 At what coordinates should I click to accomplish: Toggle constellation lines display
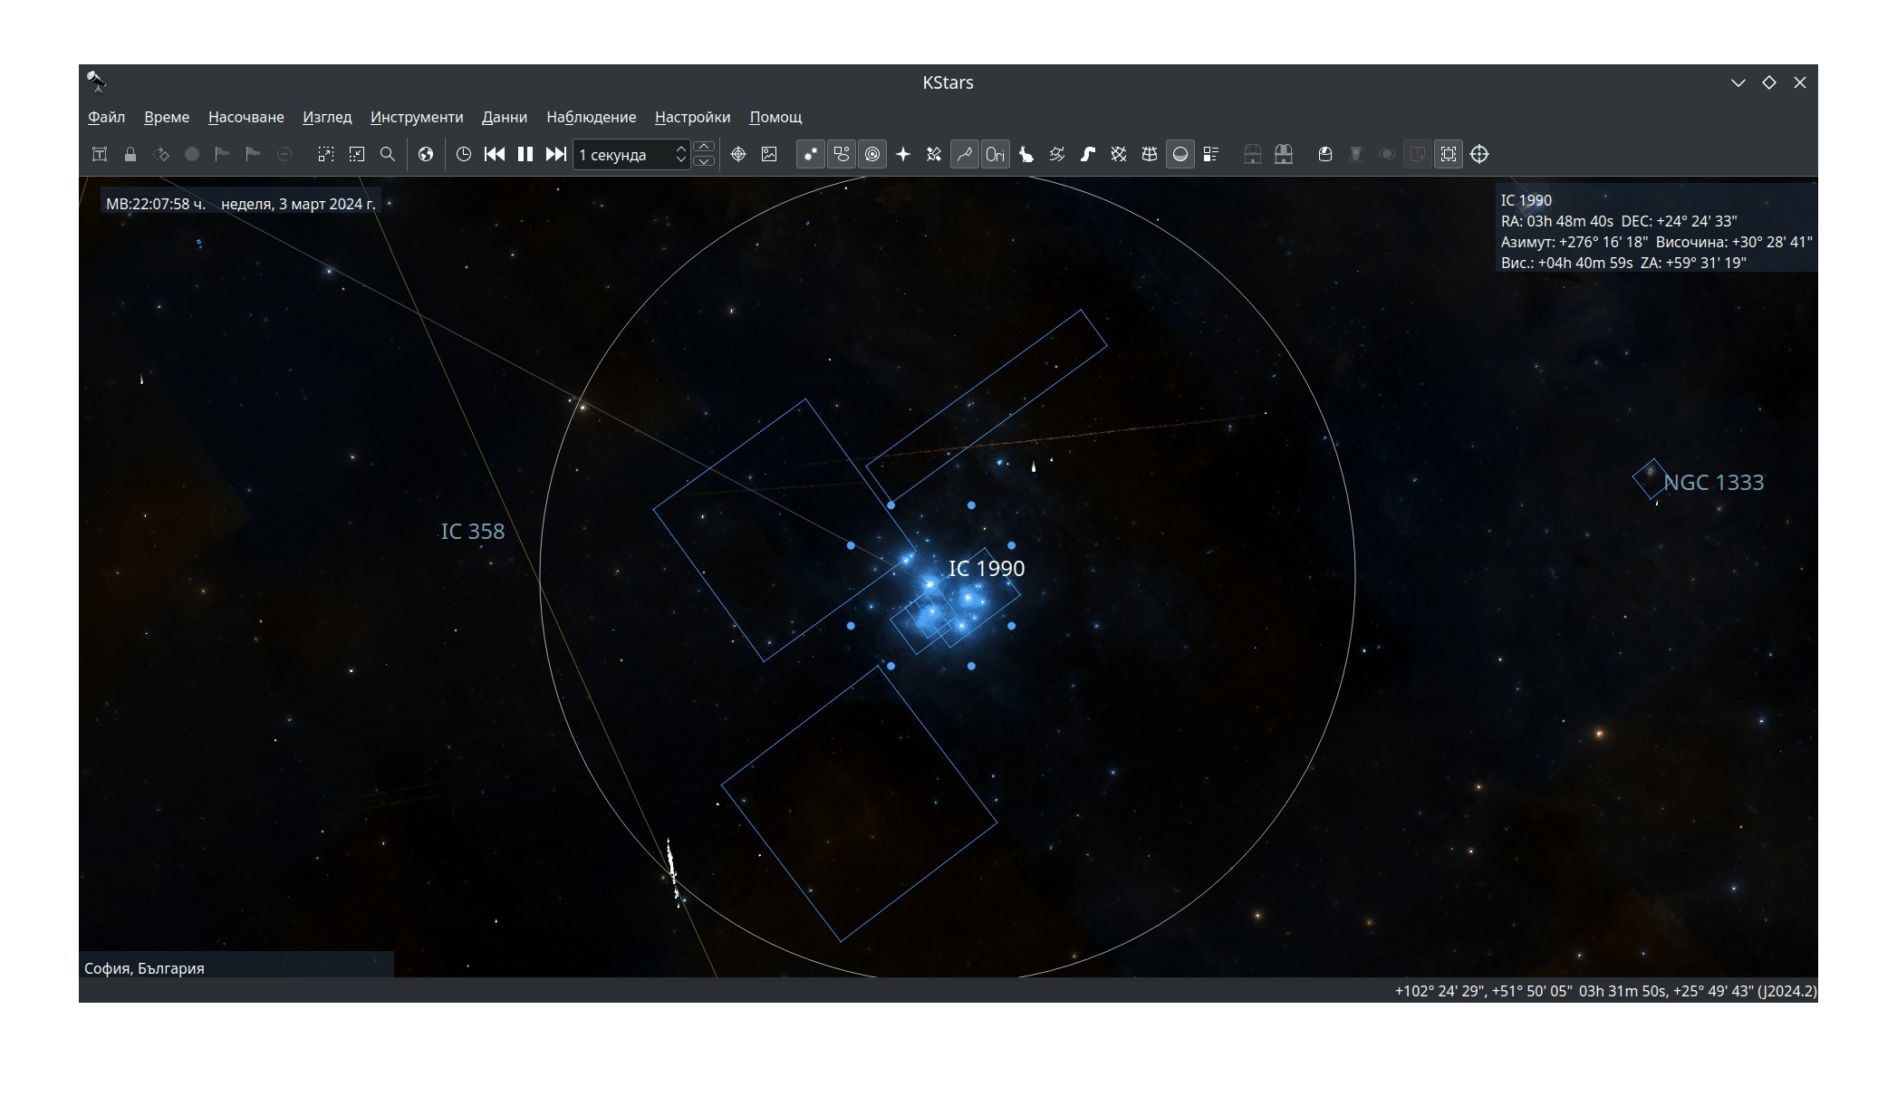965,154
